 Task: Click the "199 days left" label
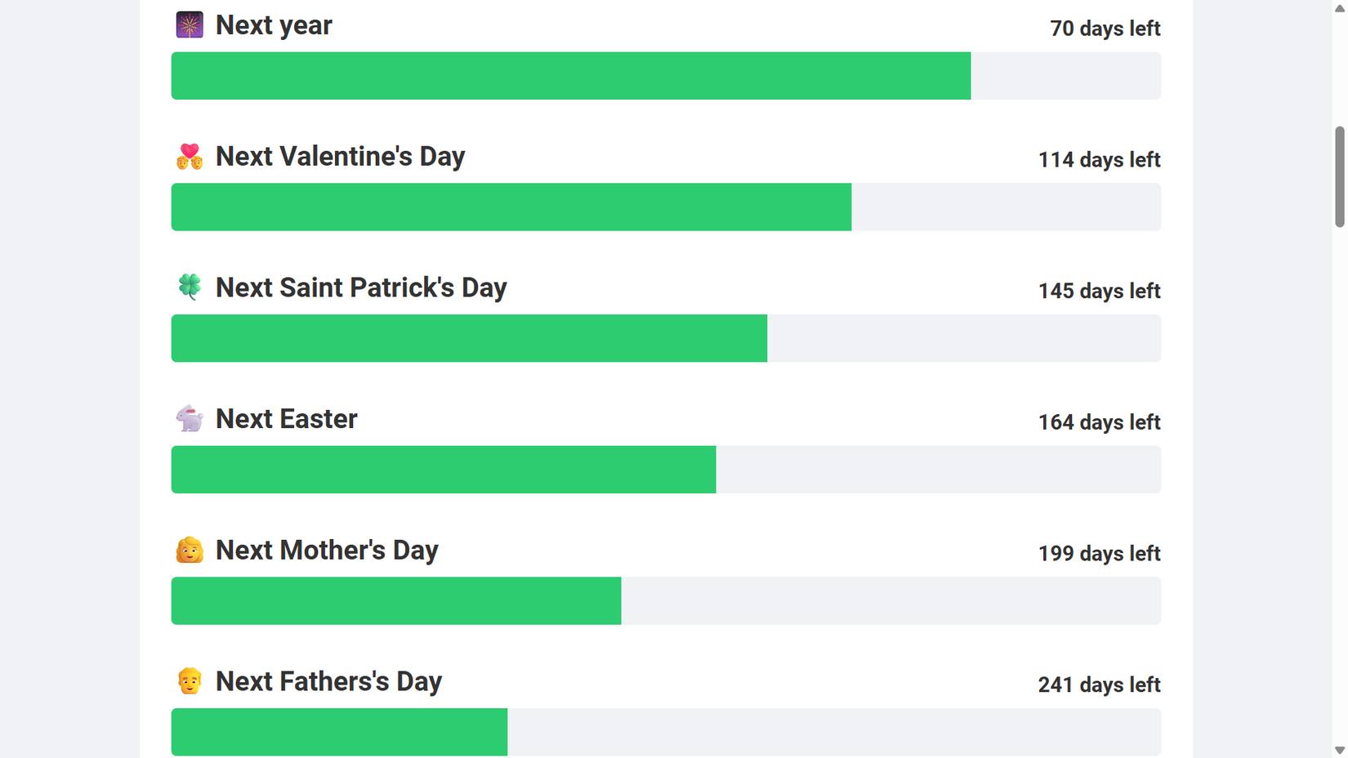[x=1099, y=554]
